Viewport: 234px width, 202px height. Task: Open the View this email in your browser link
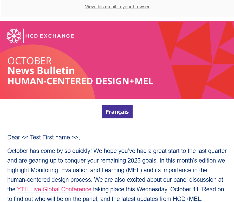pyautogui.click(x=117, y=7)
